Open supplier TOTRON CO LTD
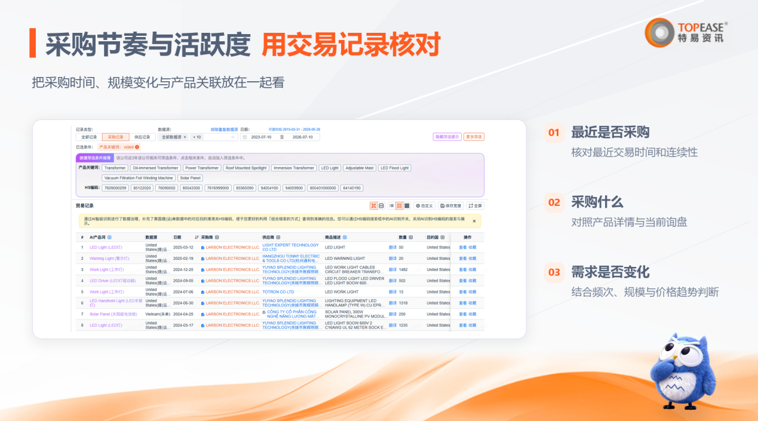 click(278, 292)
